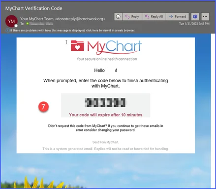The image size is (216, 189).
Task: Click the MyChart Verification Code subject
Action: coord(33,8)
